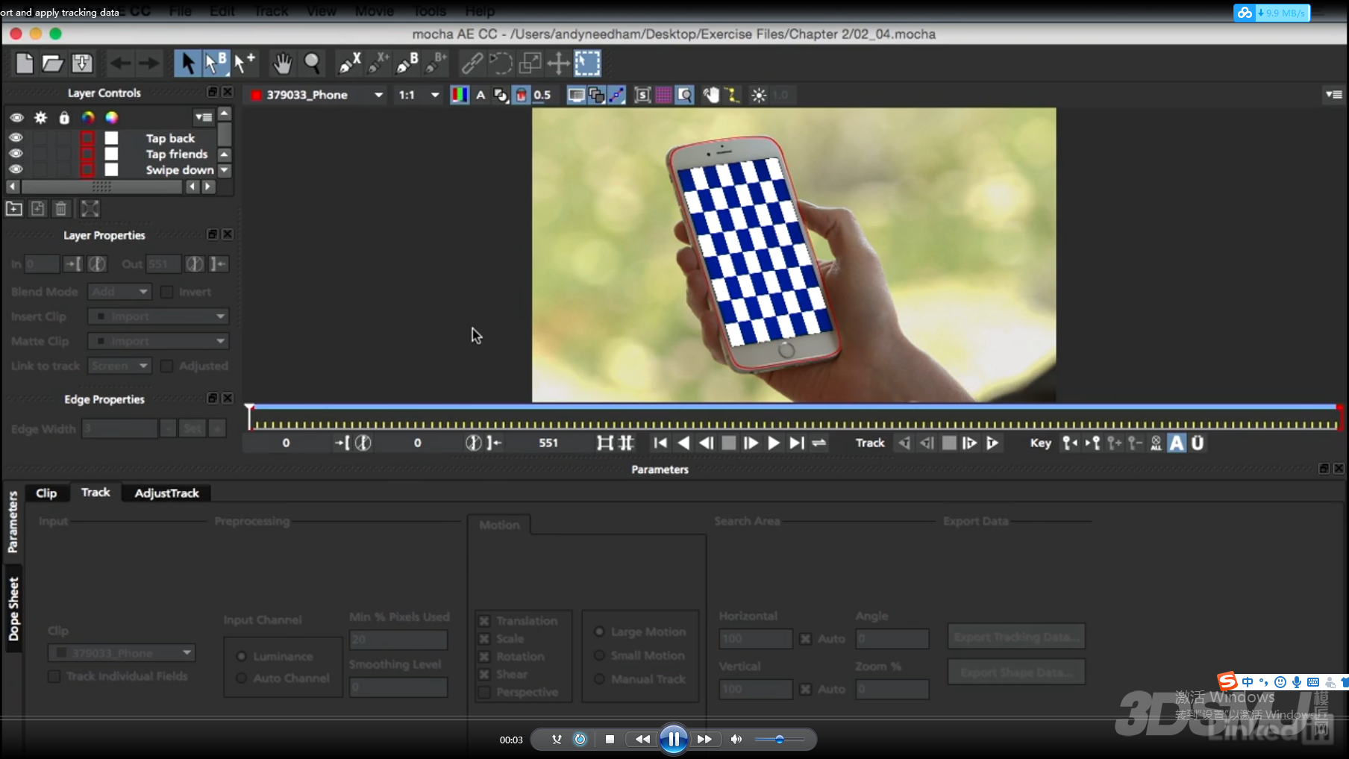Open Link to track dropdown
The height and width of the screenshot is (759, 1349).
120,366
